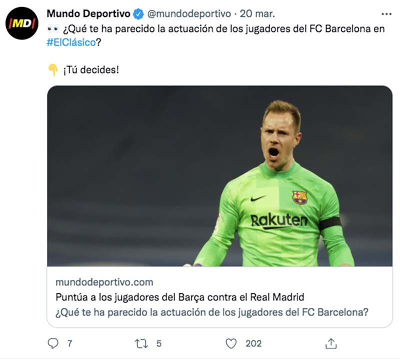400x361 pixels.
Task: Click the '¡Tú decides!' tweet text
Action: tap(91, 70)
